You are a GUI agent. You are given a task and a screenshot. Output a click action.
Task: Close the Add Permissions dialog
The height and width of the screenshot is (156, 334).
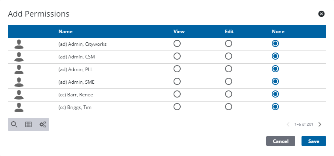click(321, 14)
